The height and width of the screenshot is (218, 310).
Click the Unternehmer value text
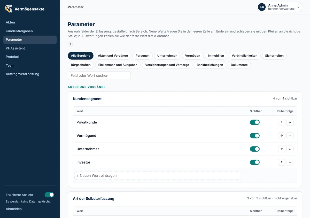[x=88, y=149]
